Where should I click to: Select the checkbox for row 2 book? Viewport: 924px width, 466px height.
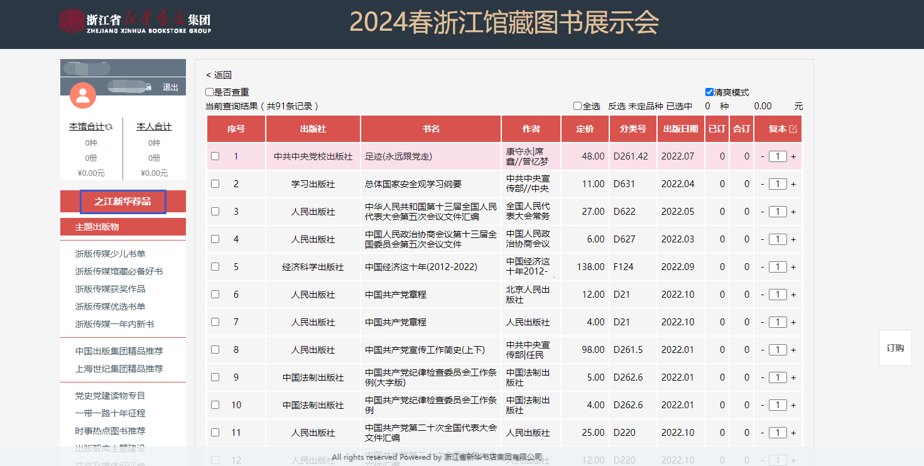pyautogui.click(x=215, y=184)
